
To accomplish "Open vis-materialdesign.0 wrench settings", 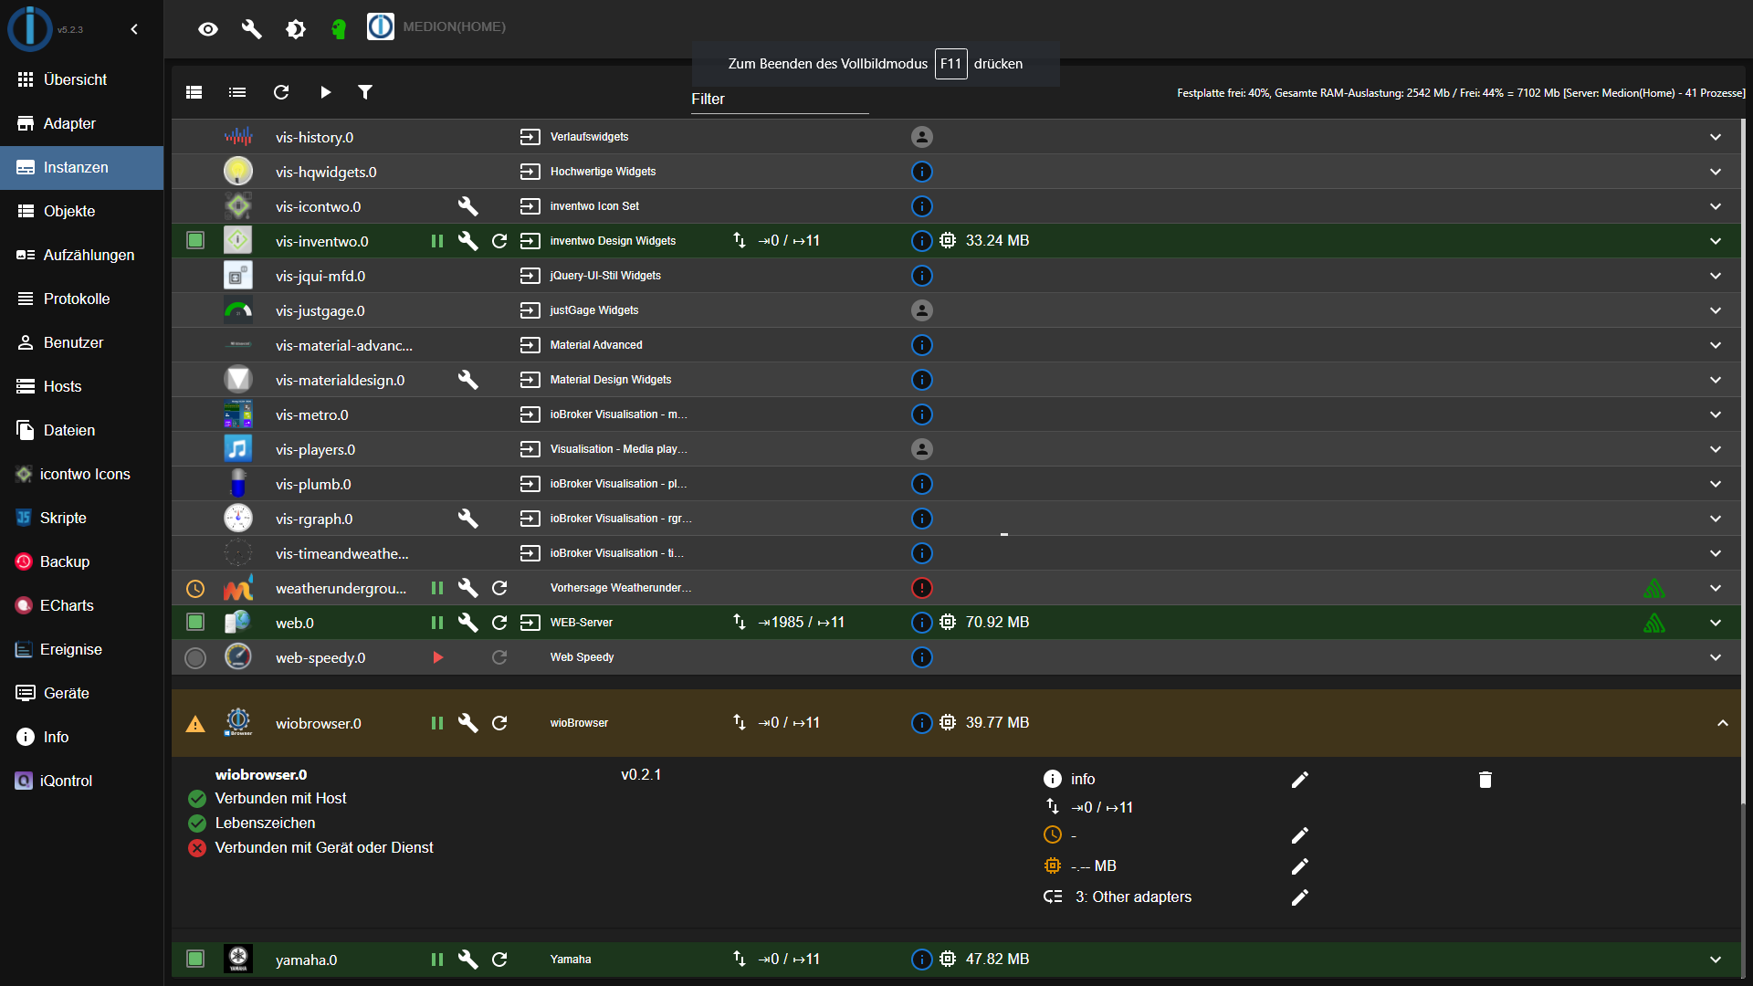I will pyautogui.click(x=468, y=380).
